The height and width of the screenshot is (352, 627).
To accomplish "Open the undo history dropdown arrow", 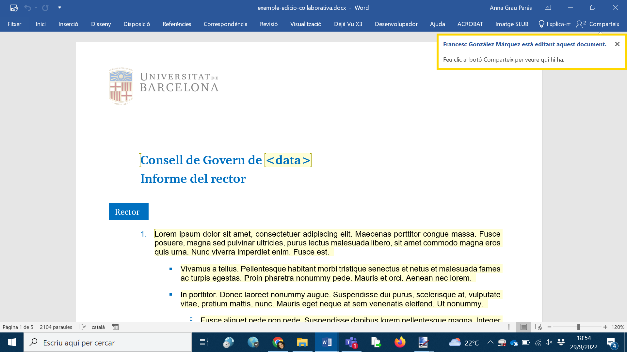I will 36,8.
